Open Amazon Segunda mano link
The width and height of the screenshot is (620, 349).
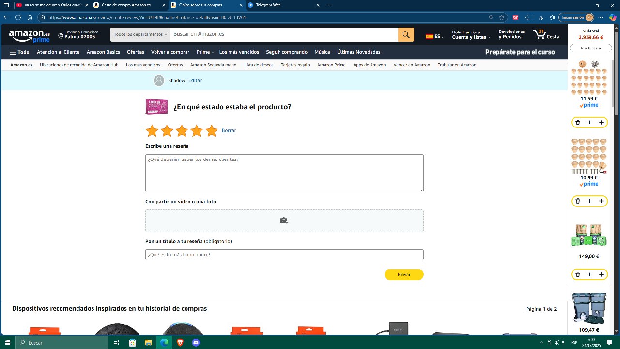pyautogui.click(x=213, y=65)
